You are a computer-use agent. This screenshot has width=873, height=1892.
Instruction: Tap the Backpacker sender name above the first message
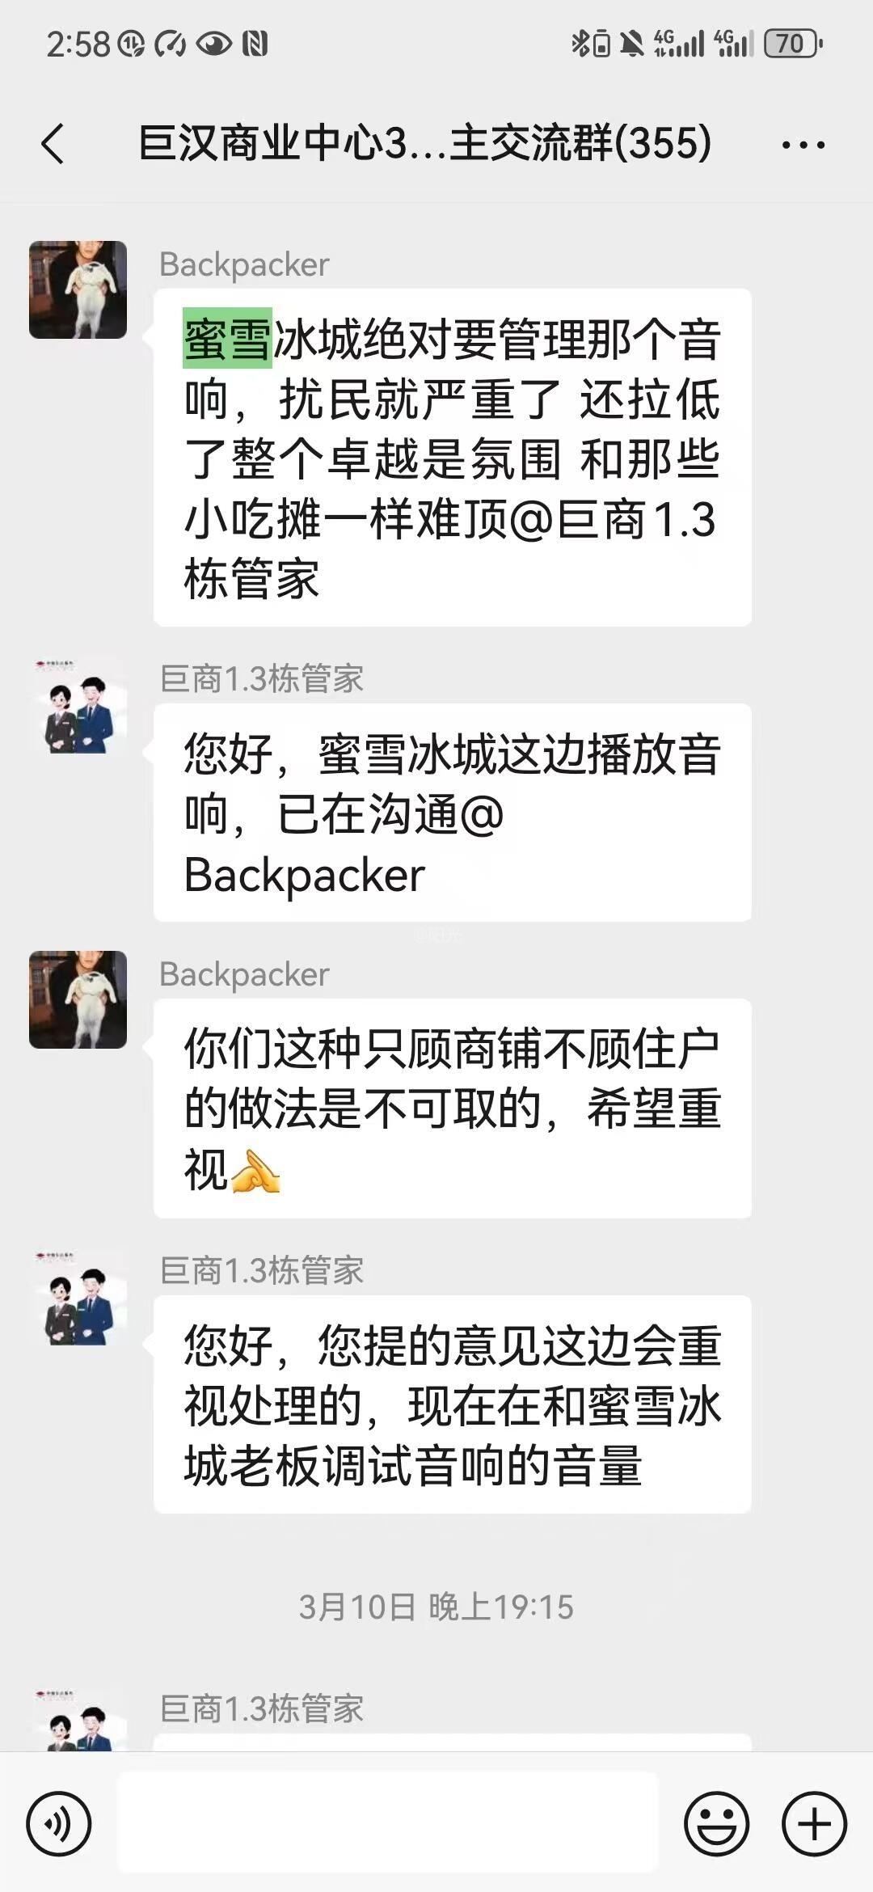click(x=244, y=264)
